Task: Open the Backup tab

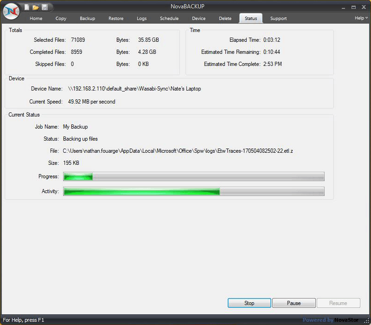Action: 87,19
